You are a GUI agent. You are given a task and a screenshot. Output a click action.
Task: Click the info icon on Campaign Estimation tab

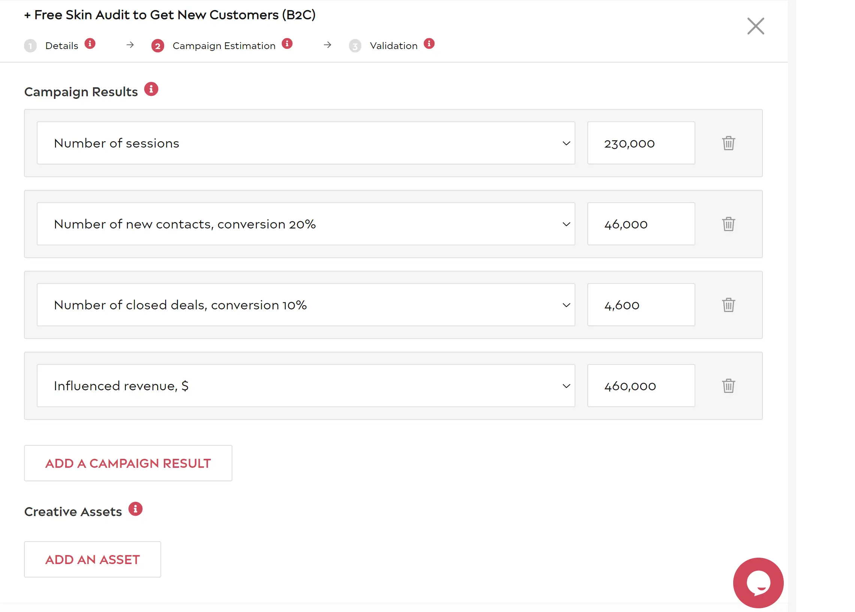point(287,45)
